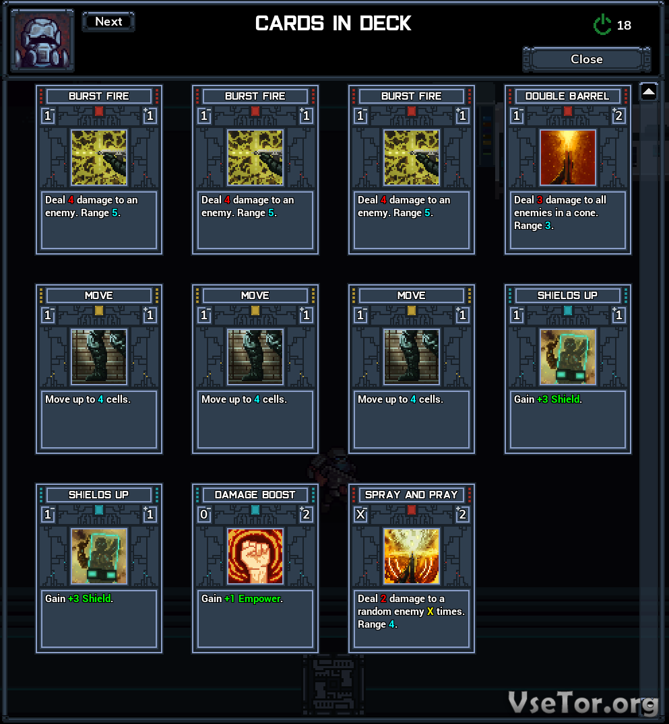The image size is (669, 724).
Task: Click the X cost icon on Spray and Pray
Action: pyautogui.click(x=361, y=514)
